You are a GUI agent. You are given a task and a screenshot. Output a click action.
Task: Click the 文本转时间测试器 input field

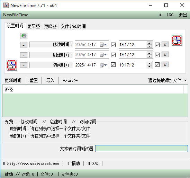click(142, 149)
